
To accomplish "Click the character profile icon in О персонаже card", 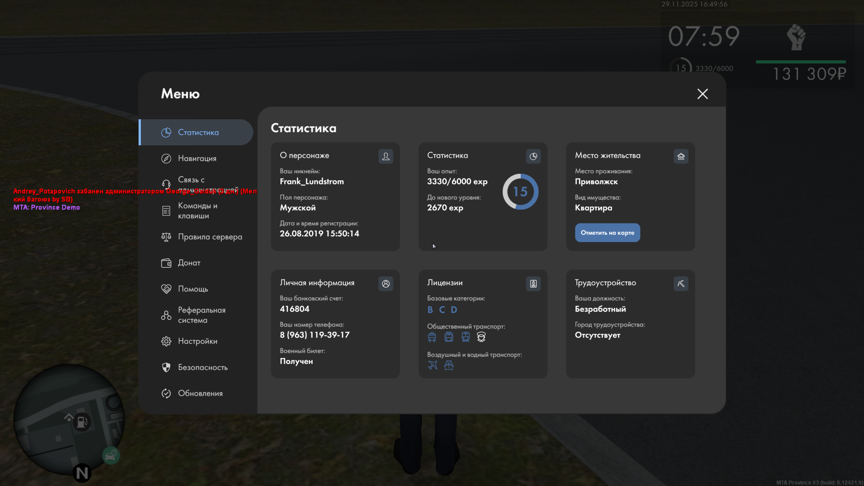I will pyautogui.click(x=386, y=156).
